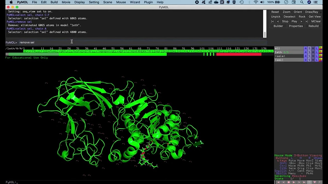Open the Wizard menu
This screenshot has height=184, width=328.
click(135, 2)
